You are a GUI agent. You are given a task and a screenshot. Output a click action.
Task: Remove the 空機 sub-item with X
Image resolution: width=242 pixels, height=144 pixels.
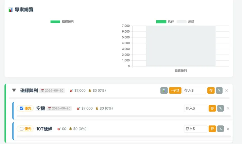point(228,108)
